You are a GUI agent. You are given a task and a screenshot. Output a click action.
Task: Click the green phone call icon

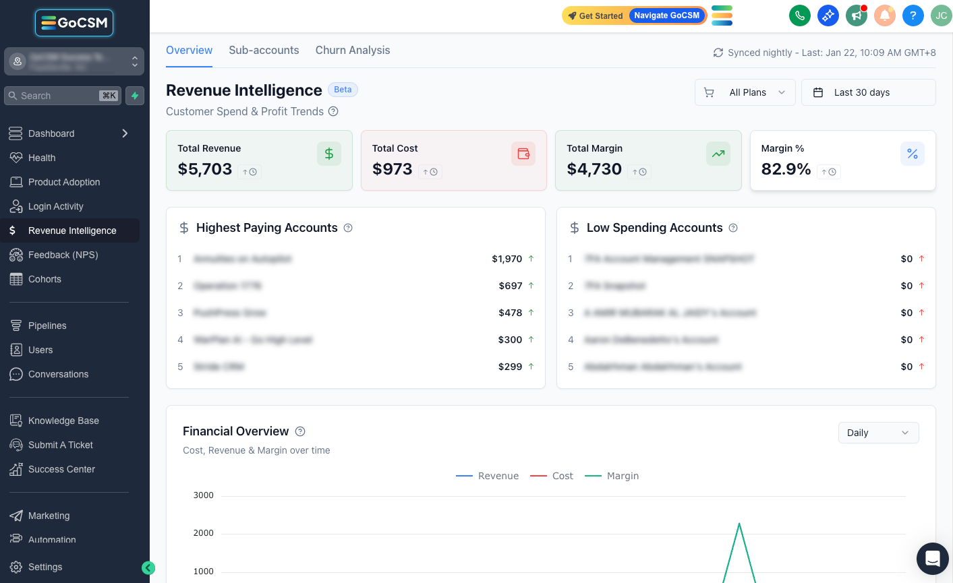point(800,16)
